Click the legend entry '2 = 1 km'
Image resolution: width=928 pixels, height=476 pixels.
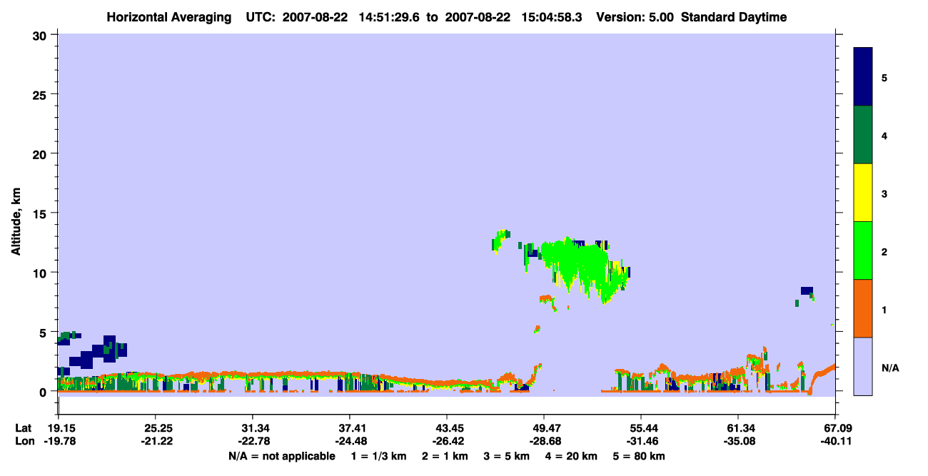445,456
